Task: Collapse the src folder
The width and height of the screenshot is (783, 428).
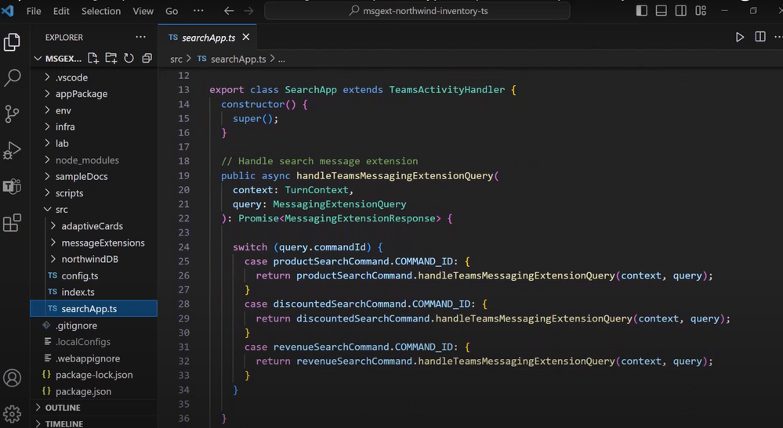Action: 61,210
